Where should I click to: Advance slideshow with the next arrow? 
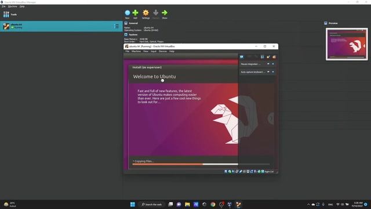271,118
